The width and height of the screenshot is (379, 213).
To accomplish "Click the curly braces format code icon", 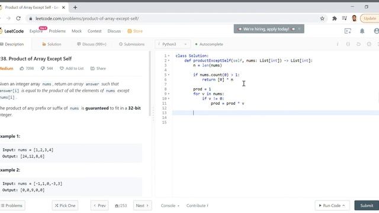I will click(x=348, y=44).
